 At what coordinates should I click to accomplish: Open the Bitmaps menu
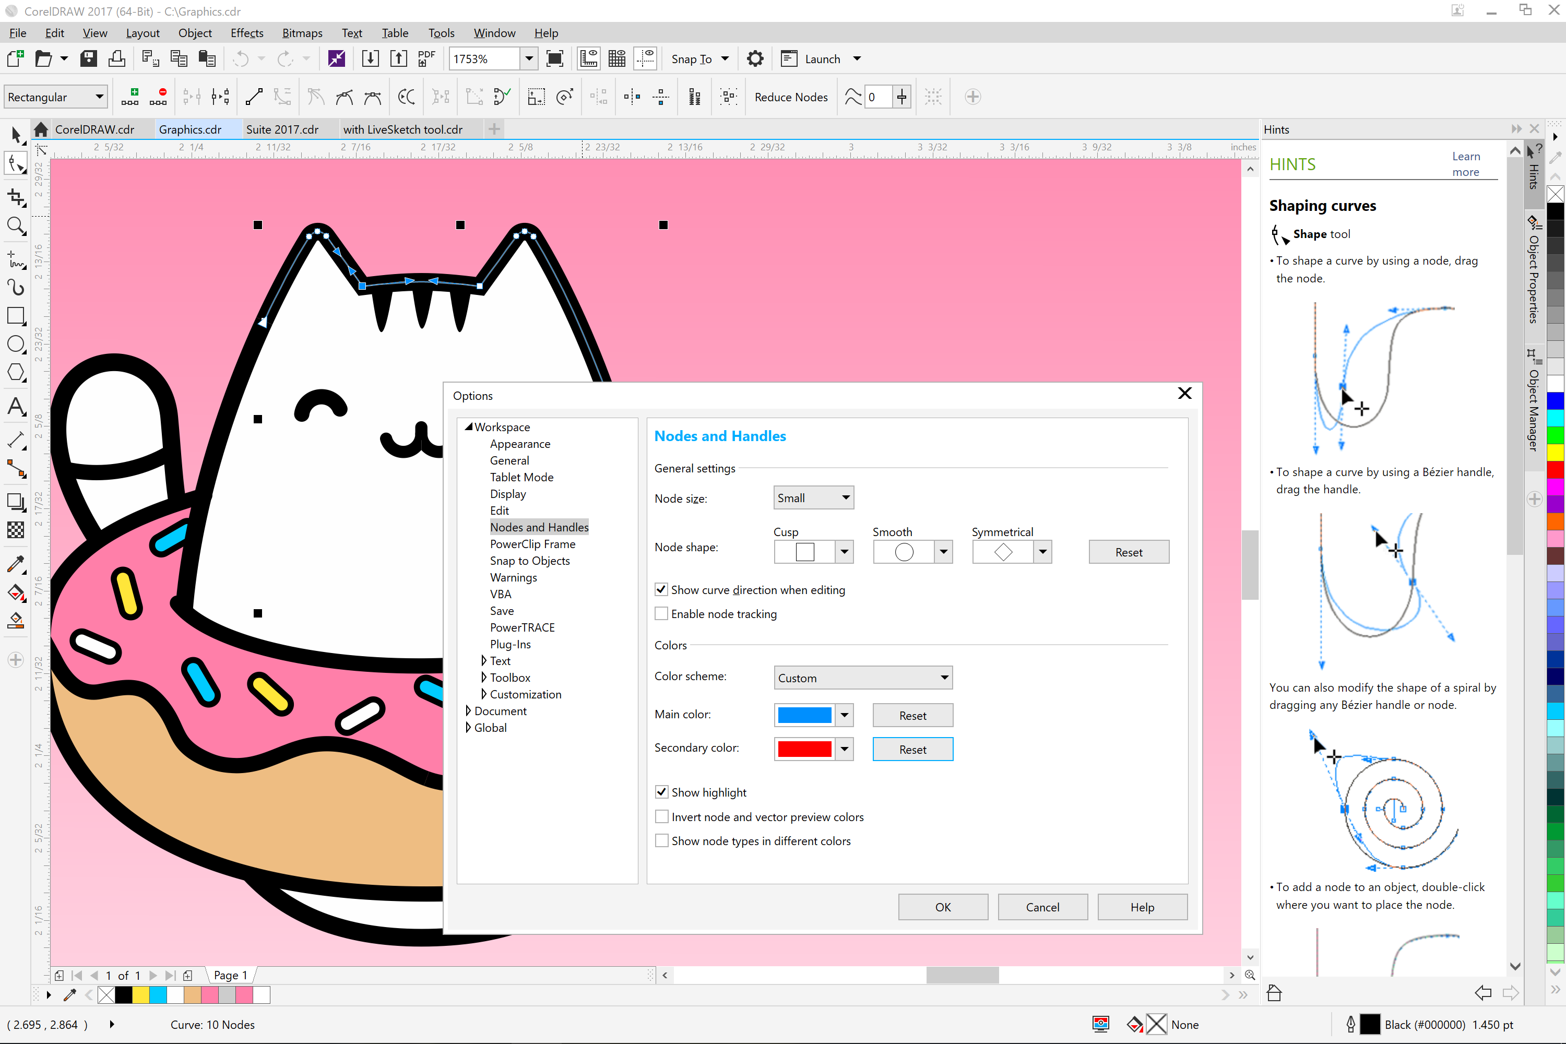[302, 32]
